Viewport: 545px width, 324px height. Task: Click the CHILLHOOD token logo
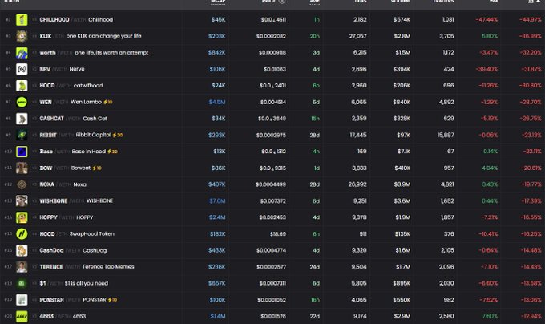tap(22, 20)
